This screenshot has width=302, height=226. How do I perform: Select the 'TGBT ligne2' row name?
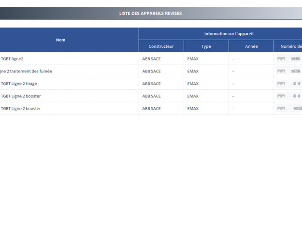coord(12,58)
